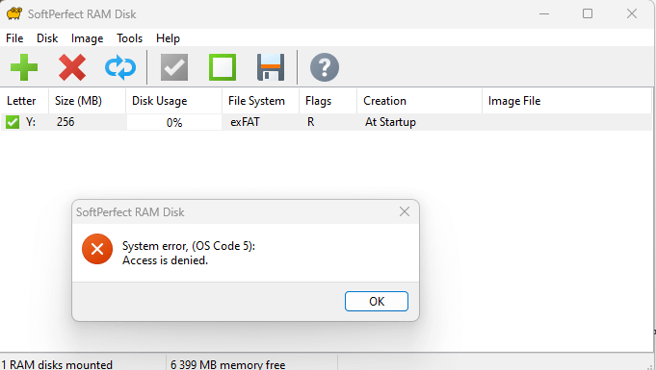The image size is (656, 370).
Task: Close the Access is denied dialog
Action: tap(405, 211)
